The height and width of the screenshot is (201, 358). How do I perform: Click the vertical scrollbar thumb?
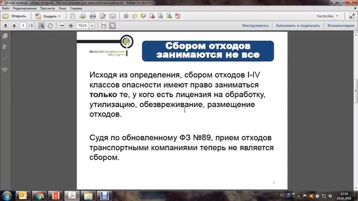click(356, 90)
